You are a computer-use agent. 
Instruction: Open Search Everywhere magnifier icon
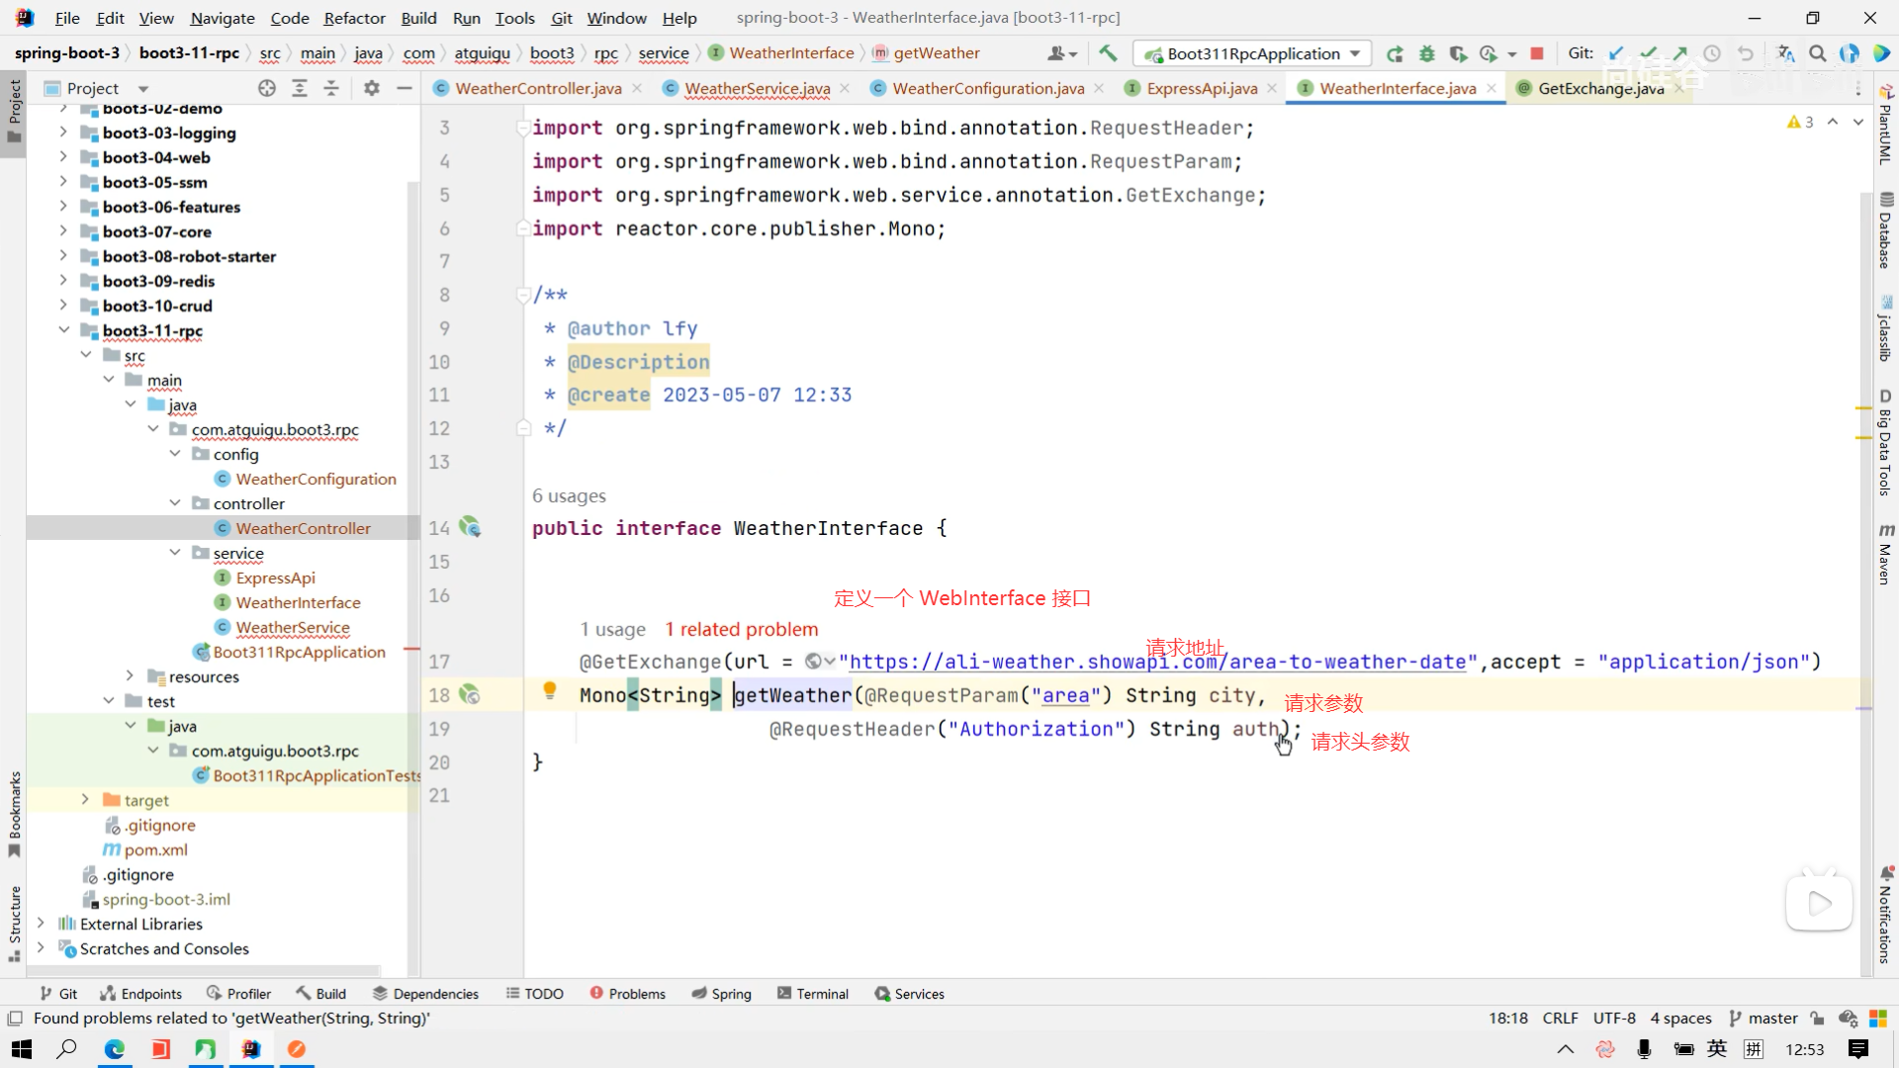click(x=1818, y=53)
